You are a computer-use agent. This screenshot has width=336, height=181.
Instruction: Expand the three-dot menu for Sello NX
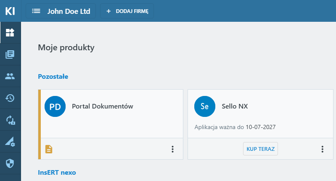[323, 149]
